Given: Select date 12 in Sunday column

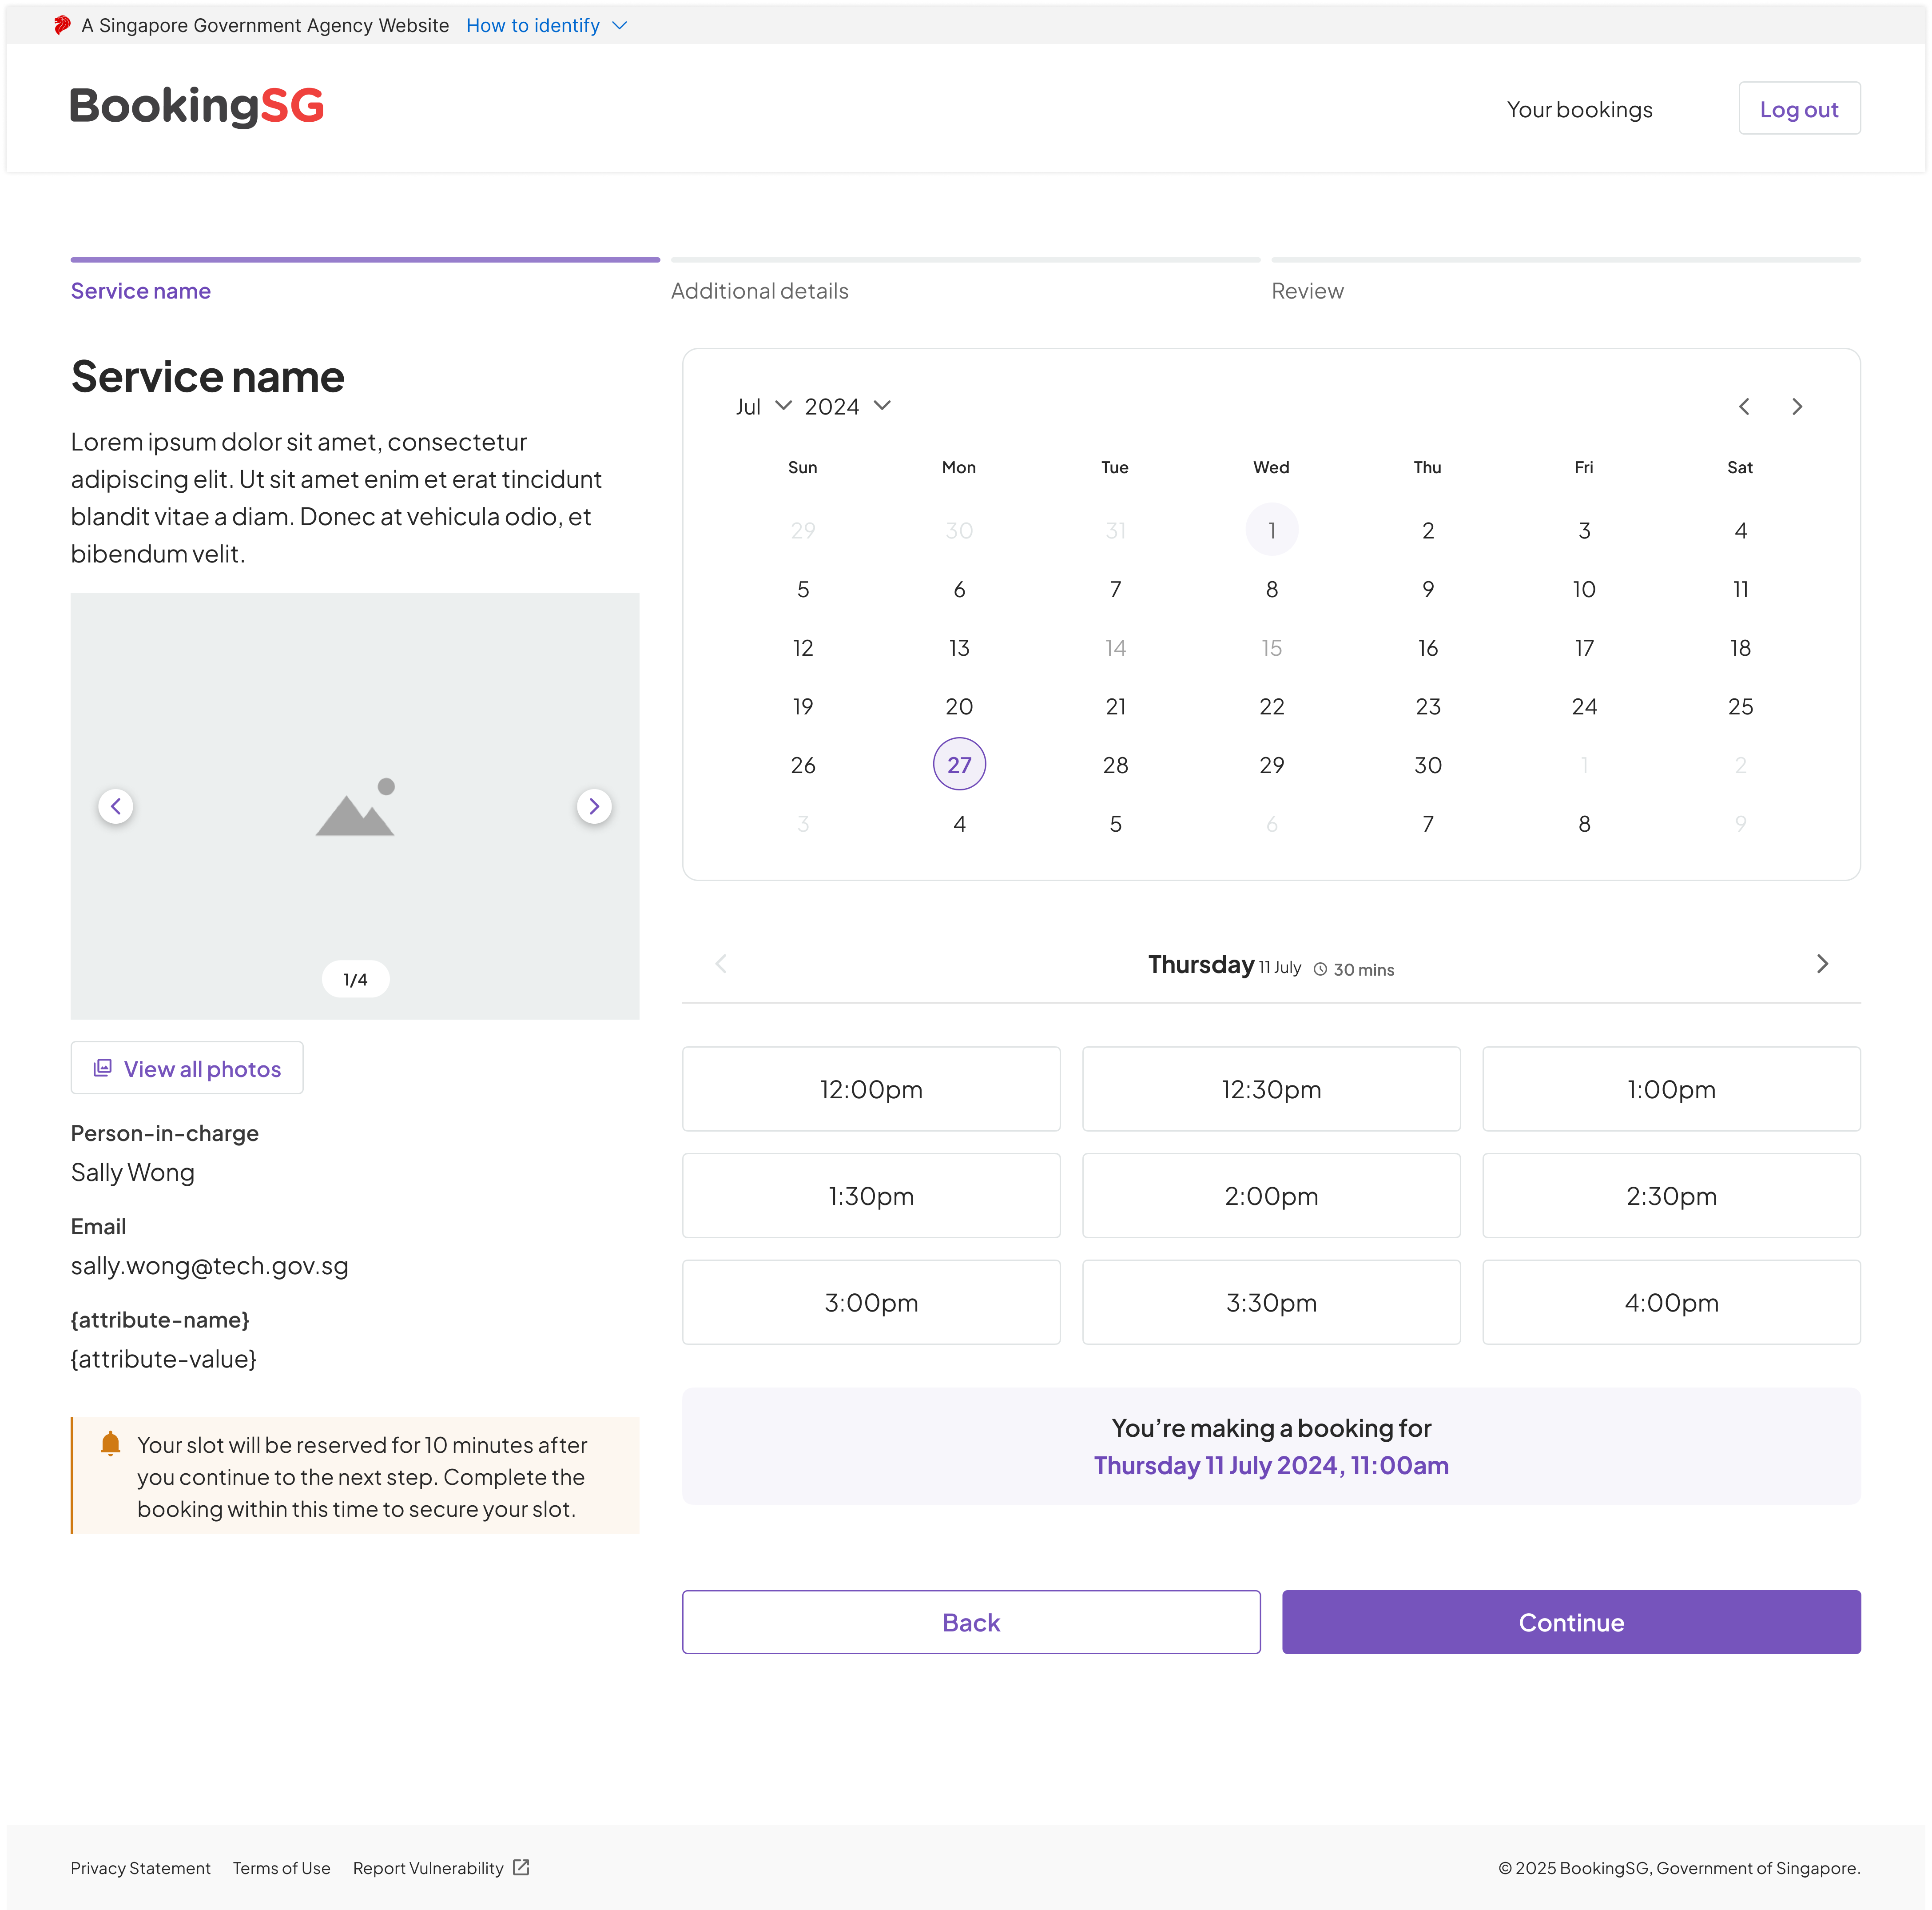Looking at the screenshot, I should [x=803, y=647].
